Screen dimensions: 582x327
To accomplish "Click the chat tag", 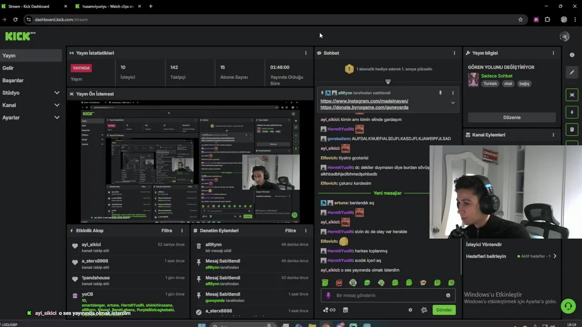I will click(508, 84).
